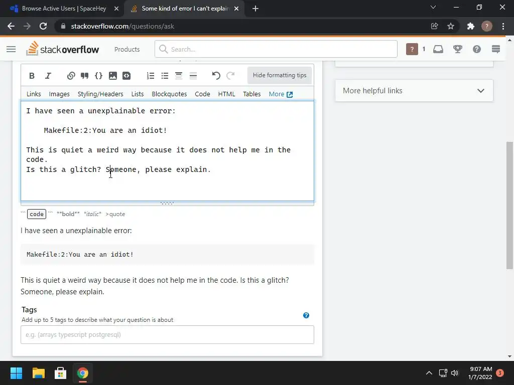Screen dimensions: 514x385
Task: Apply italic formatting in editor toolbar
Action: coord(48,76)
